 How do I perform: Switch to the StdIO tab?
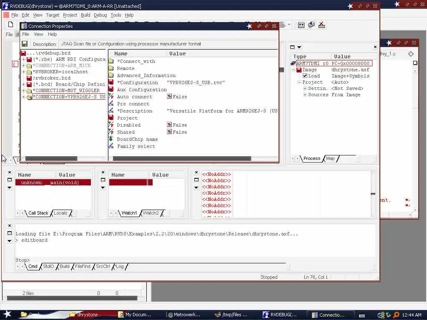(48, 266)
